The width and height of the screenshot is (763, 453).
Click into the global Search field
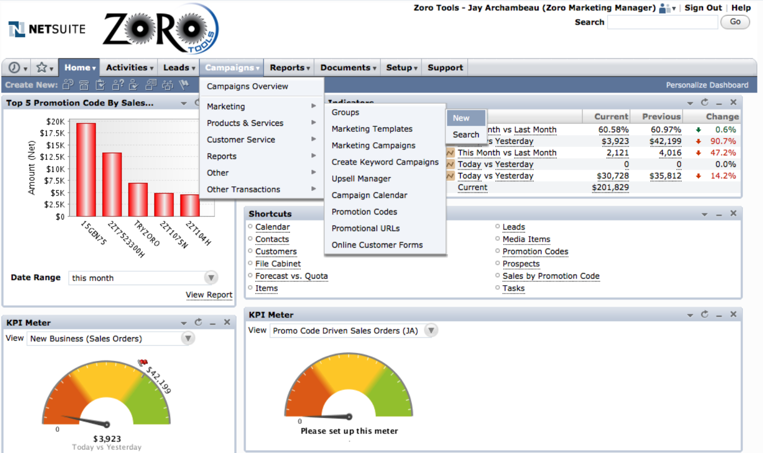pos(663,22)
